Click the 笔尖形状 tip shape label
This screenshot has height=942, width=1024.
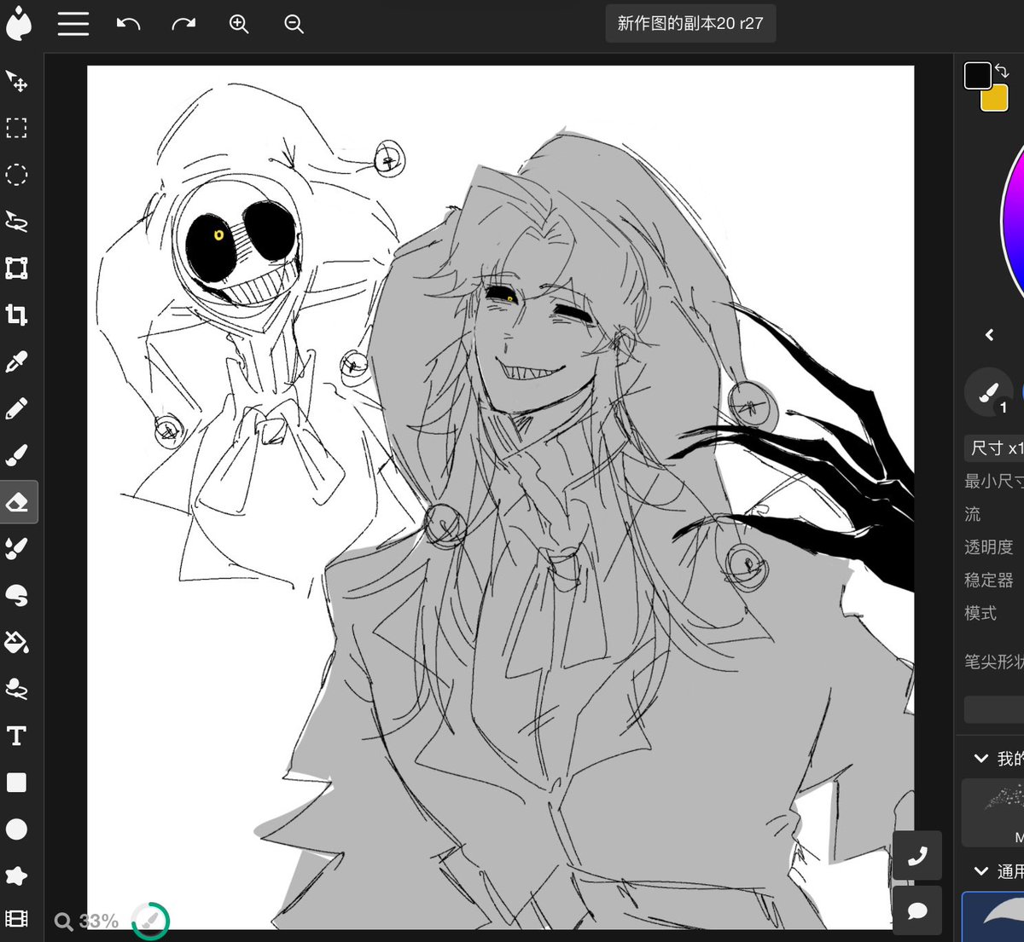tap(994, 662)
